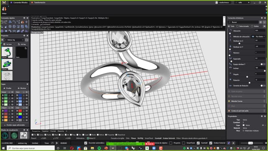Click the Rotación slider handle
This screenshot has height=151, width=268.
pos(250,83)
